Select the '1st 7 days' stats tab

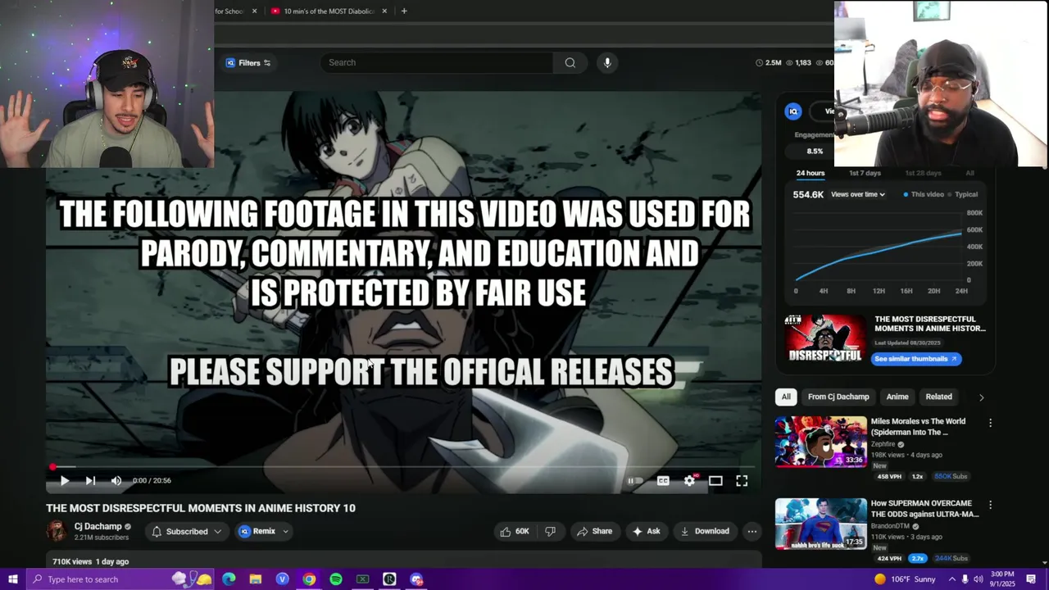[x=865, y=173]
